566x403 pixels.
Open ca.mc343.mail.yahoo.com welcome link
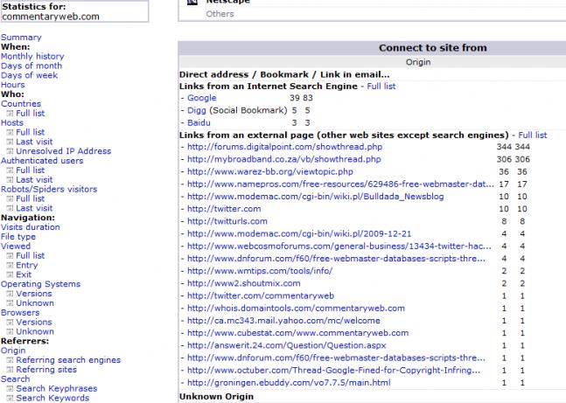tap(283, 320)
